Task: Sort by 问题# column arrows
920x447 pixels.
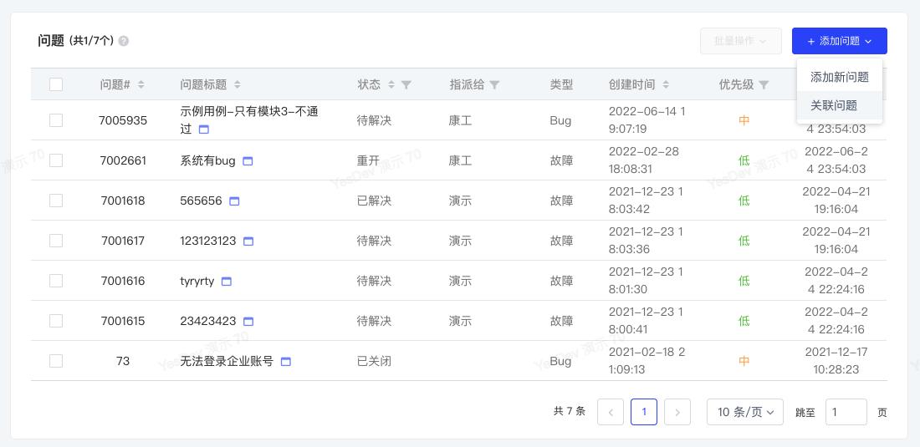Action: [x=141, y=84]
